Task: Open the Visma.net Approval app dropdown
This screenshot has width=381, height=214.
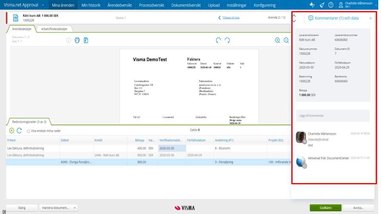Action: [43, 5]
